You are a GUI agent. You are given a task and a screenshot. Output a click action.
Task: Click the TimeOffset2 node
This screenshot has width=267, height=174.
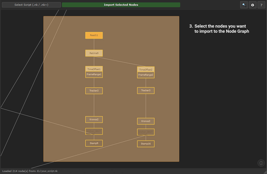point(146,69)
